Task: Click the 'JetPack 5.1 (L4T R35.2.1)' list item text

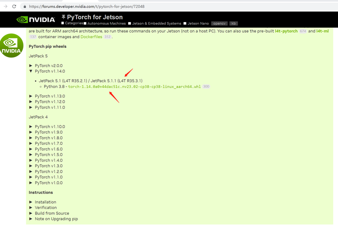Action: click(63, 81)
